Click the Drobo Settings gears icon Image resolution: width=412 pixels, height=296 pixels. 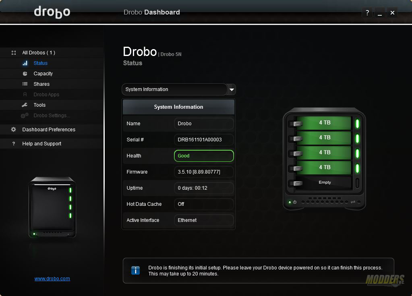(25, 116)
